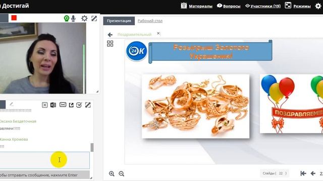Viewport: 323px width, 181px height.
Task: Click the slide title banner text
Action: tap(211, 51)
